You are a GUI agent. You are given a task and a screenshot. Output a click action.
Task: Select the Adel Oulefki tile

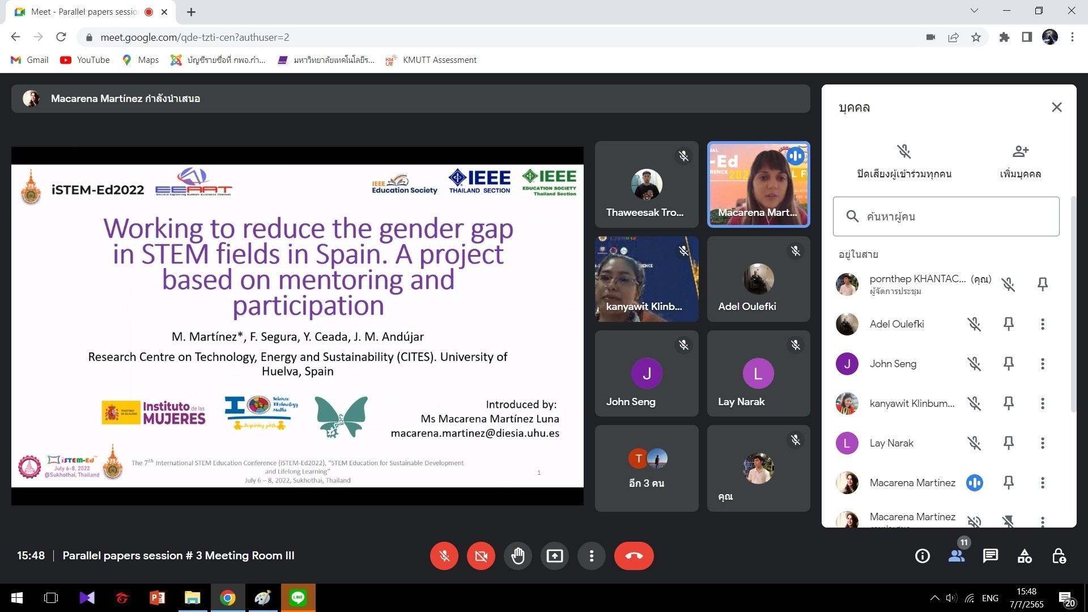click(759, 279)
